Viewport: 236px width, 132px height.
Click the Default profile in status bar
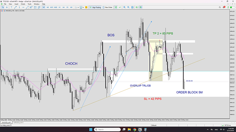(x=154, y=125)
